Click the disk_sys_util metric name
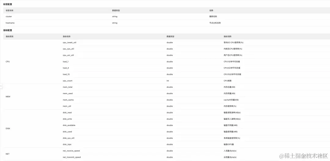Screen dimensions: 330x161 pyautogui.click(x=69, y=138)
